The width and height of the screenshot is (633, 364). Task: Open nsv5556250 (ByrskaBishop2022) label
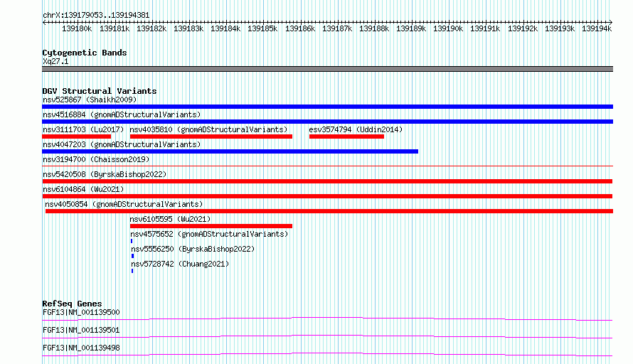(193, 249)
